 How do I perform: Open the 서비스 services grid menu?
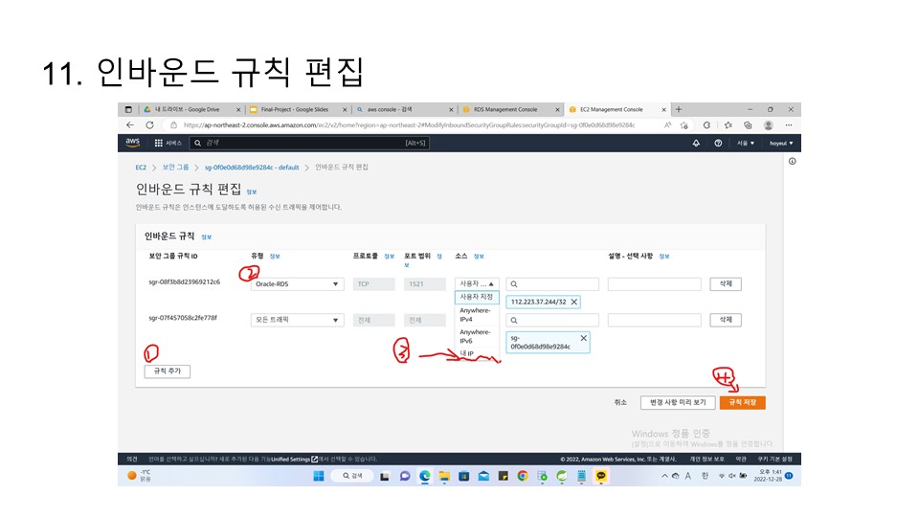168,143
